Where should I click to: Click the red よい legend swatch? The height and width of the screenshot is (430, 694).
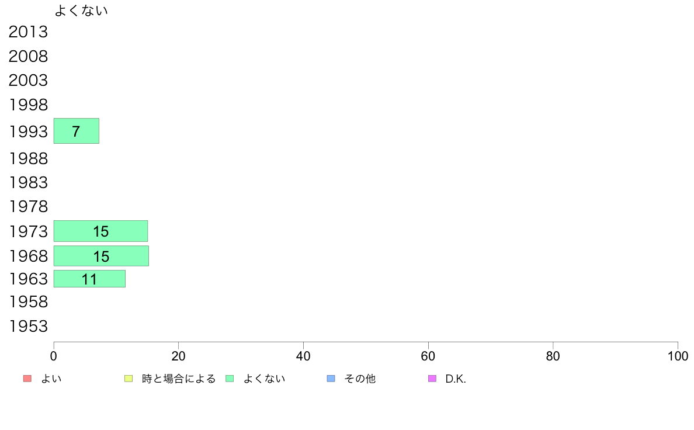[27, 379]
